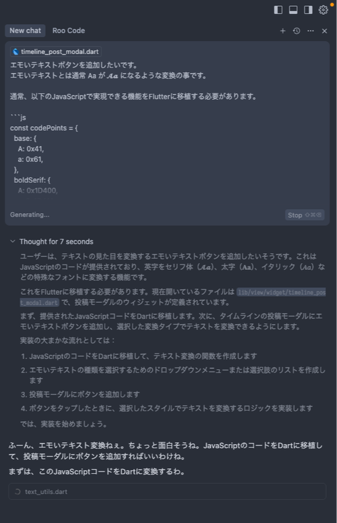Collapse the Thought section chevron
The width and height of the screenshot is (337, 523).
[13, 241]
